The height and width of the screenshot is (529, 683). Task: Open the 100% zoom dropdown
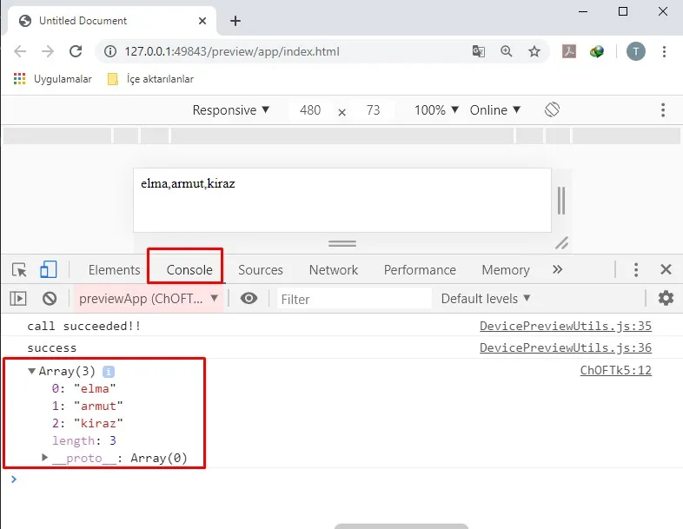(436, 110)
